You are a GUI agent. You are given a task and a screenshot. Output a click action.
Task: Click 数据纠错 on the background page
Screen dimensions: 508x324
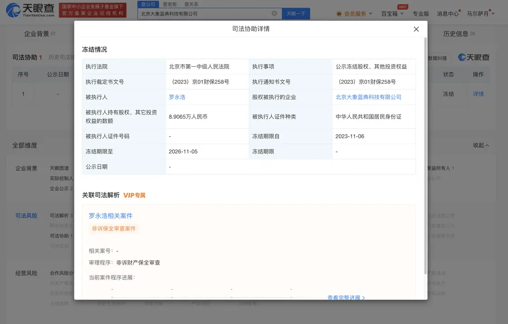click(x=437, y=58)
